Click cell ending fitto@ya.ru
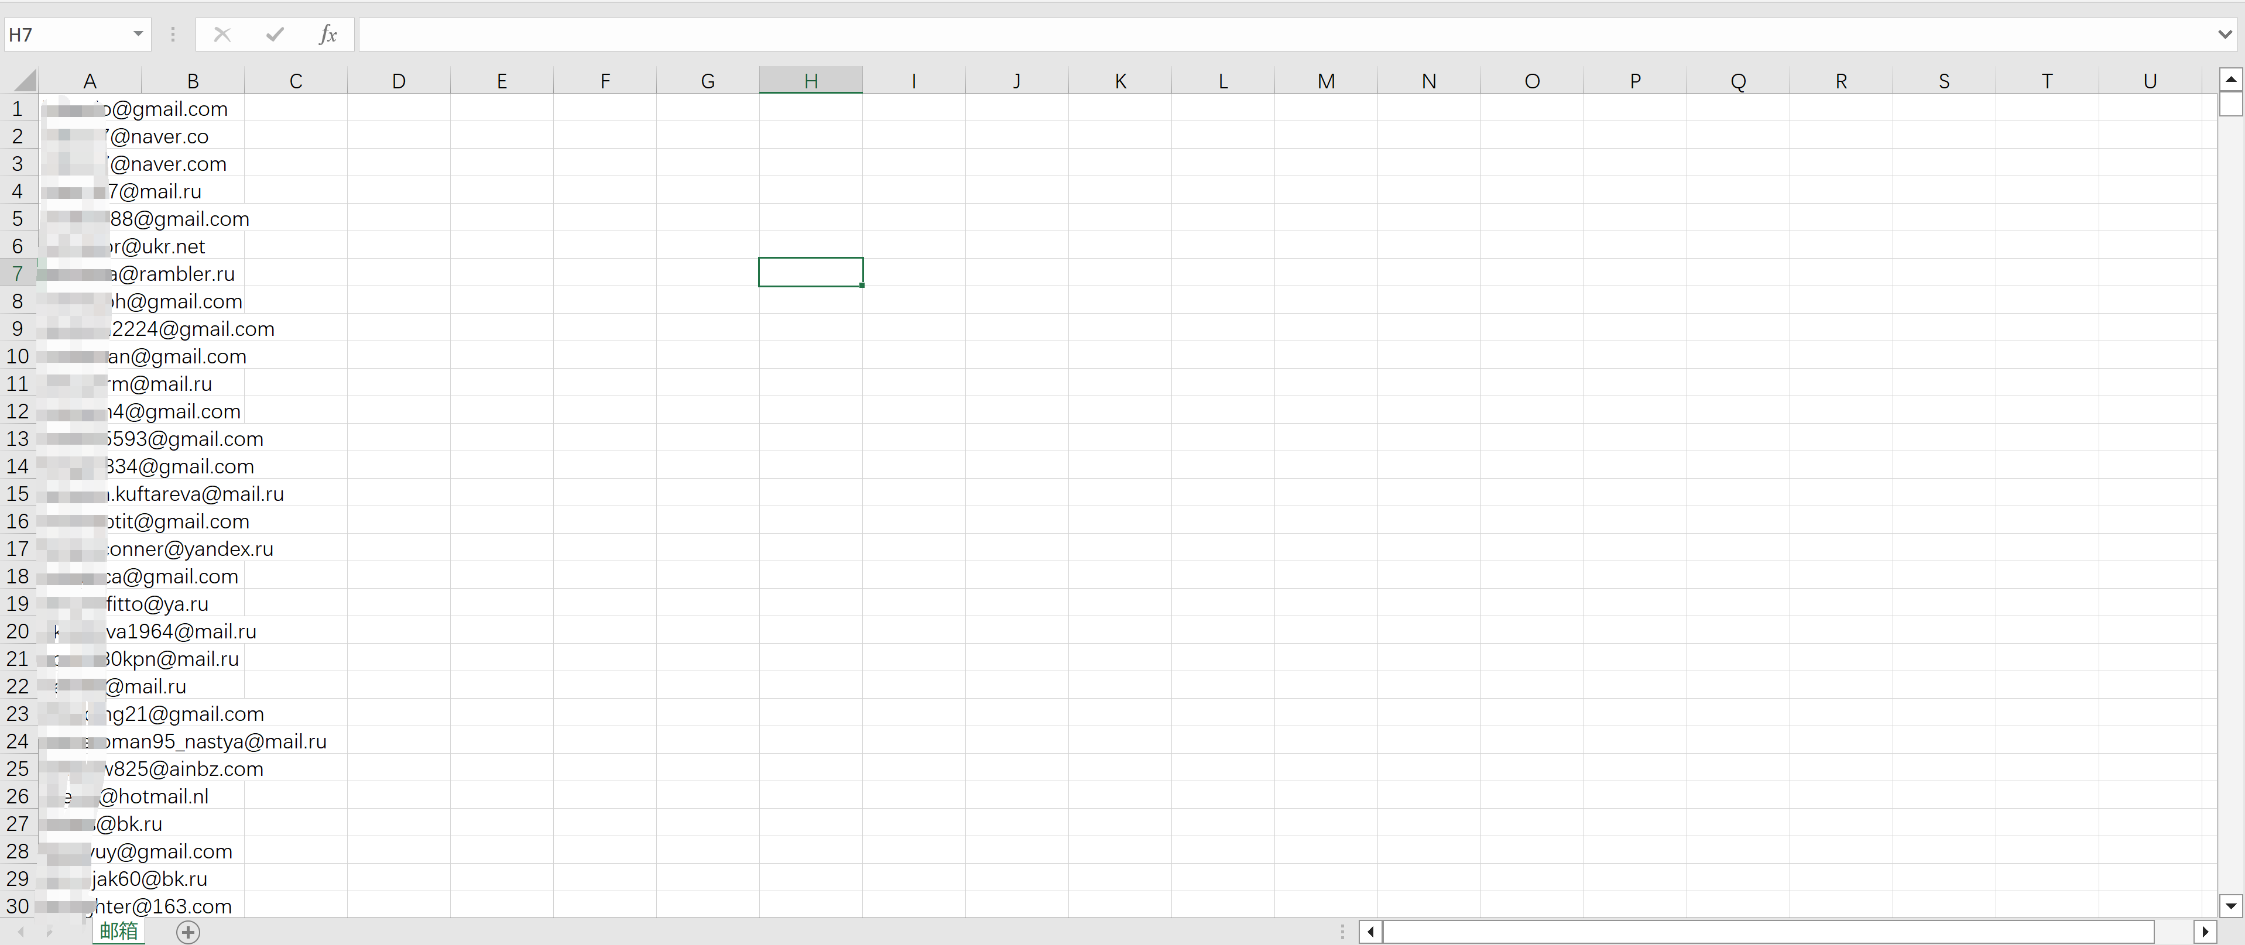 click(90, 604)
